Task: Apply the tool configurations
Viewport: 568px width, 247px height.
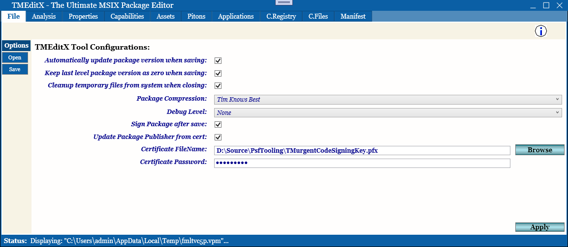Action: pos(540,227)
